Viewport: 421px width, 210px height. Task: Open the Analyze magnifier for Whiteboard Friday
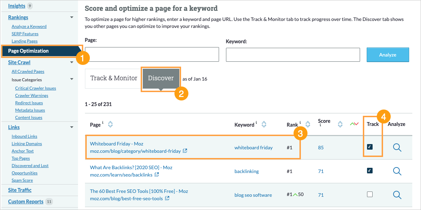pos(397,148)
